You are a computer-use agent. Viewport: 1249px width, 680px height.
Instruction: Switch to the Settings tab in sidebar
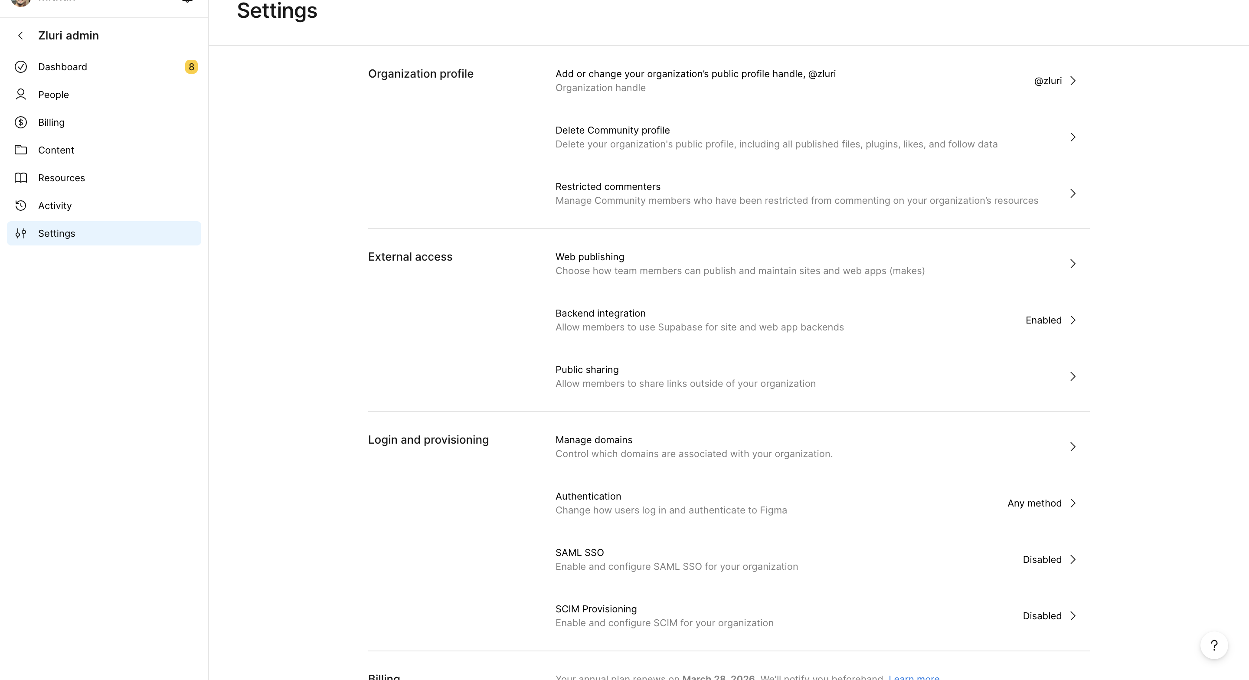tap(56, 233)
